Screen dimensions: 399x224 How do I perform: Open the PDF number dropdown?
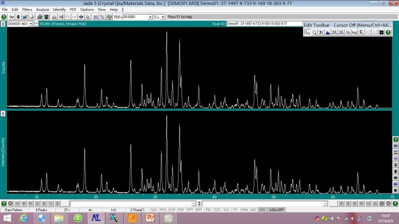[x=150, y=17]
